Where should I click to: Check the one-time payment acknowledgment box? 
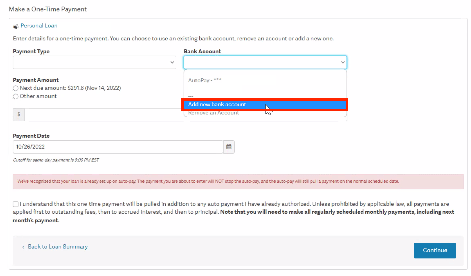pos(15,204)
